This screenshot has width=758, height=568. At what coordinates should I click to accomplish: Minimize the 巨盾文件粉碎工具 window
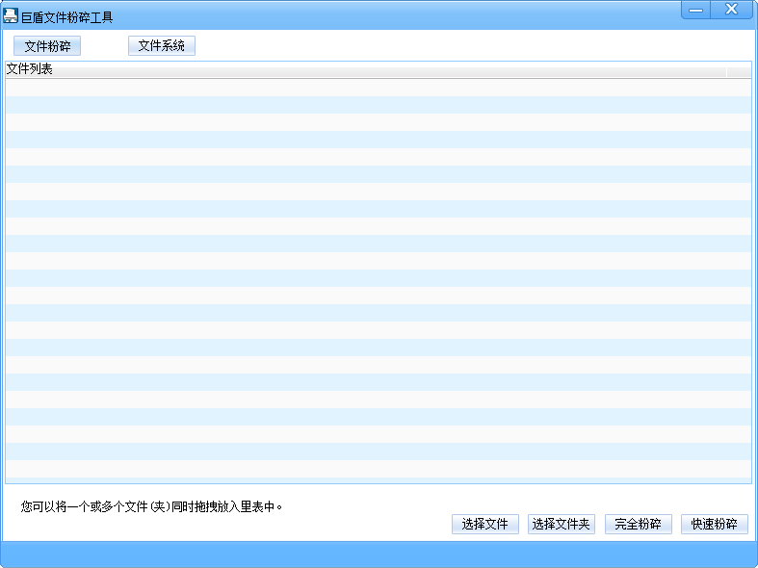[x=696, y=10]
